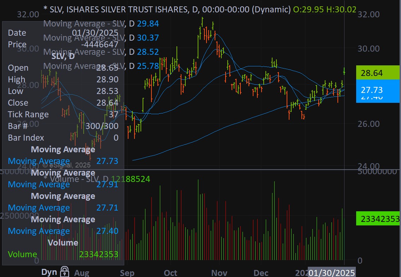Click the SLV, D header in data window
The height and width of the screenshot is (277, 401).
[x=63, y=56]
